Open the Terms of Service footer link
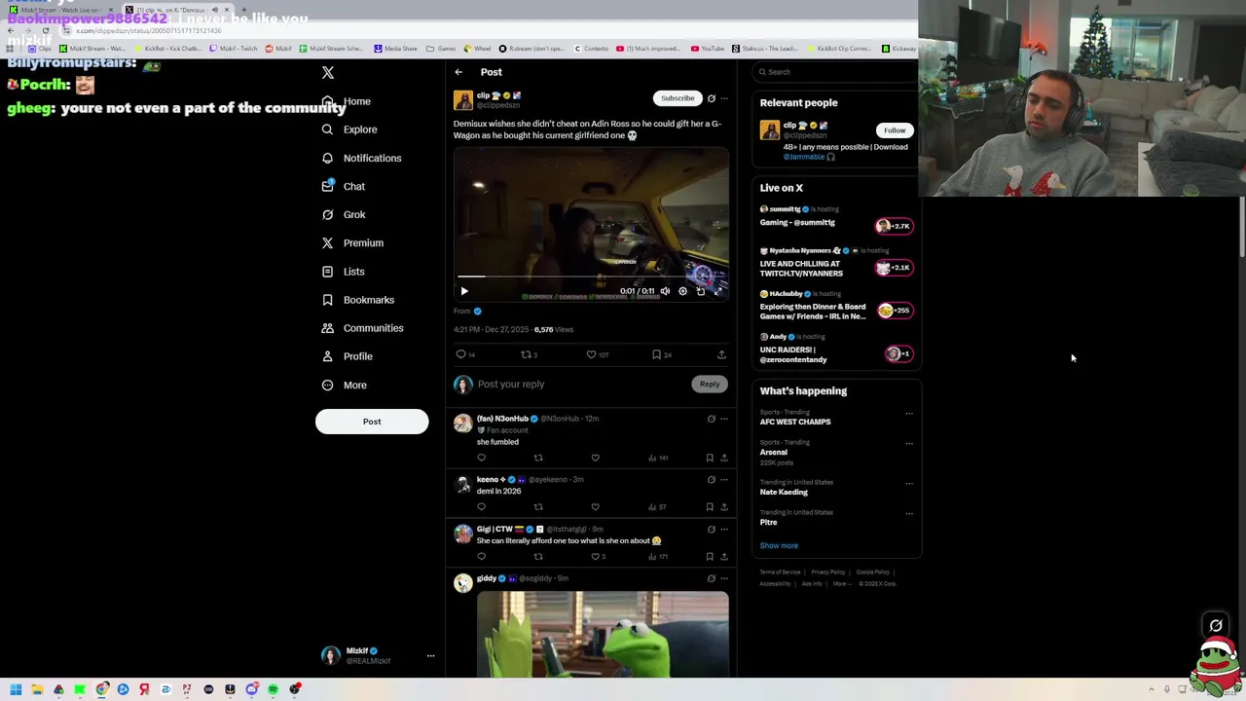 [x=780, y=572]
